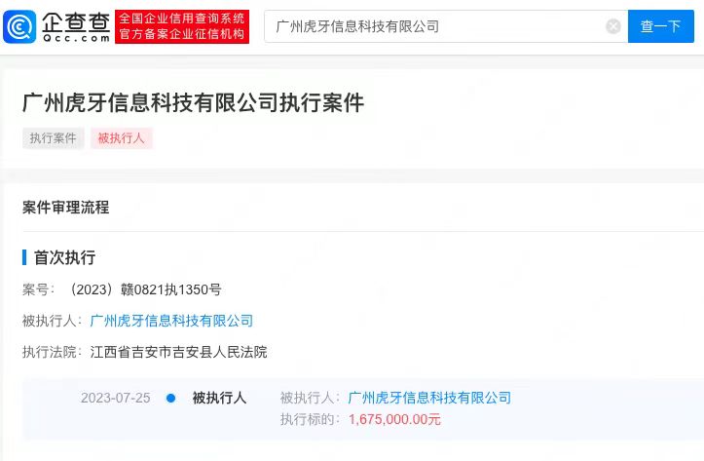Click the red 全国企业信用查询系统 banner
The height and width of the screenshot is (461, 704).
pyautogui.click(x=182, y=26)
